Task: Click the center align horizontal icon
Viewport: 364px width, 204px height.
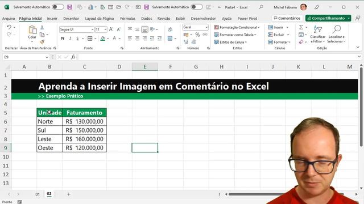Action: point(138,39)
